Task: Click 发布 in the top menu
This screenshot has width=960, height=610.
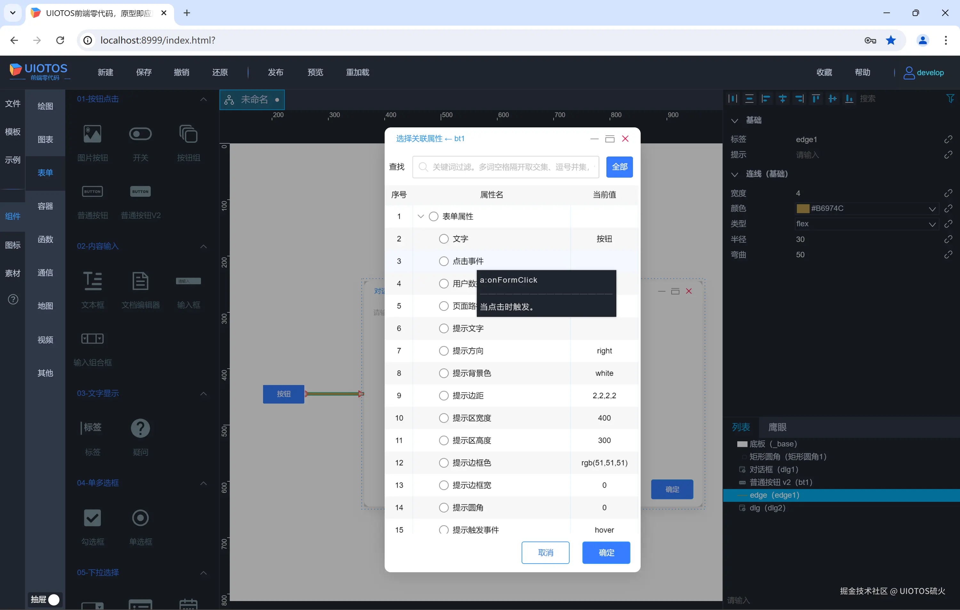Action: click(276, 73)
